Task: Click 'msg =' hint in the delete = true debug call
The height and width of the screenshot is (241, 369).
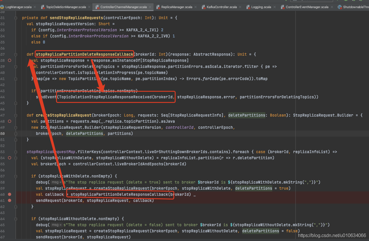Action: tap(56, 182)
